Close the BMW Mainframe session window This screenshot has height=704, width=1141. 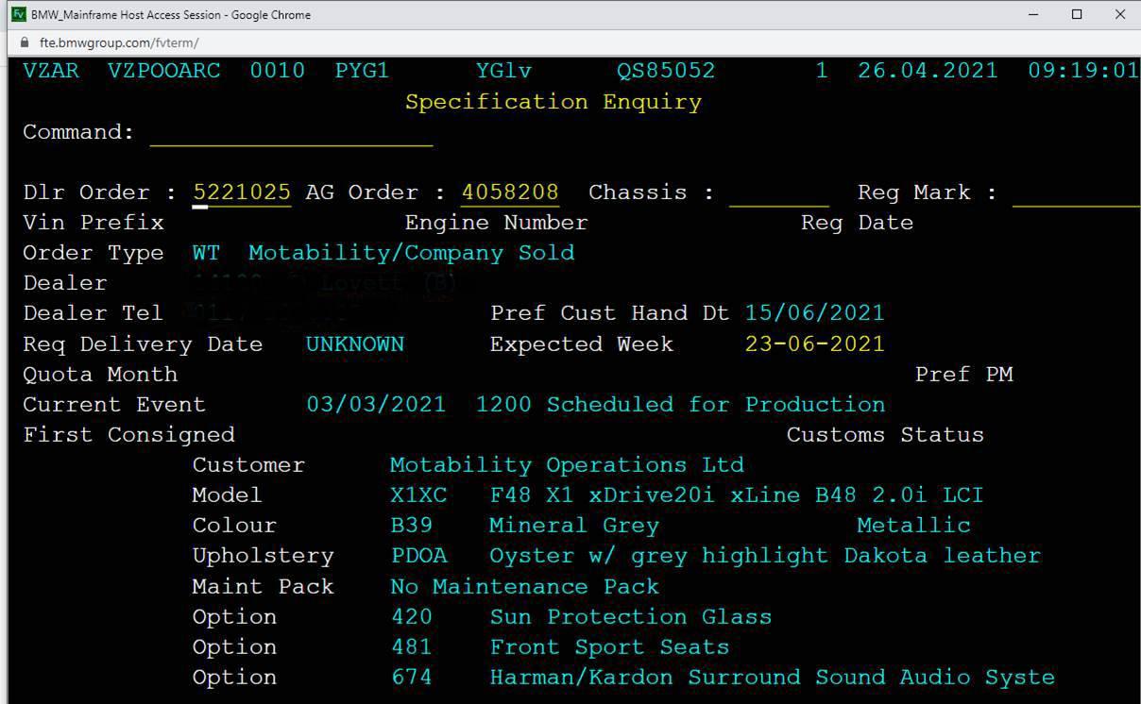[1120, 14]
